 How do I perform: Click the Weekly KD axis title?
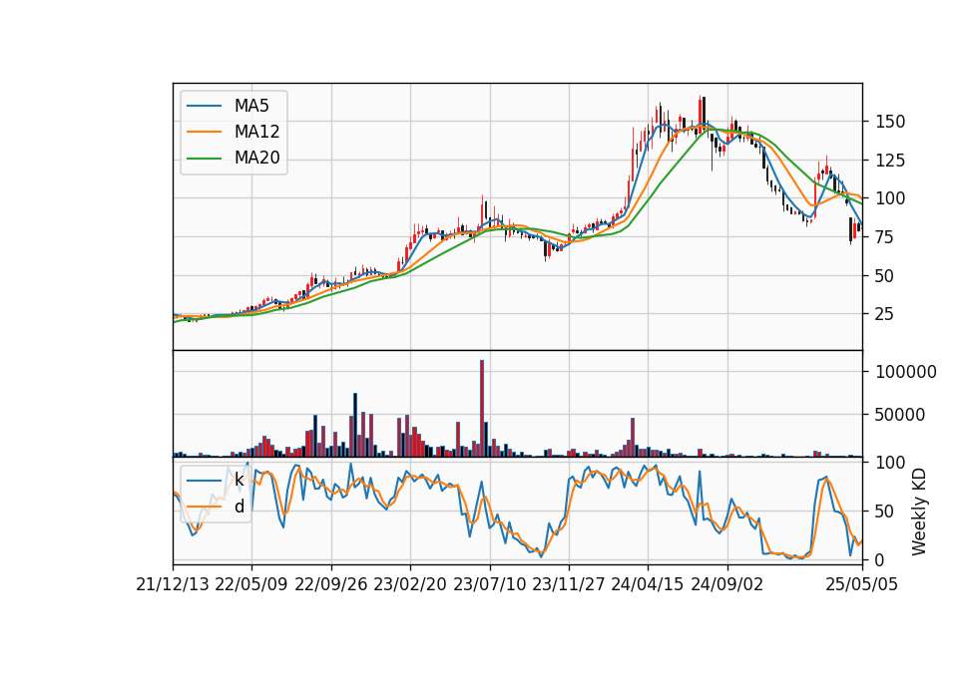pyautogui.click(x=919, y=512)
